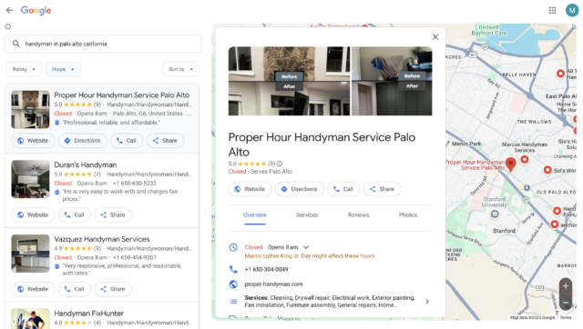Switch to the Services tab
Viewport: 583px width, 329px height.
pos(307,215)
